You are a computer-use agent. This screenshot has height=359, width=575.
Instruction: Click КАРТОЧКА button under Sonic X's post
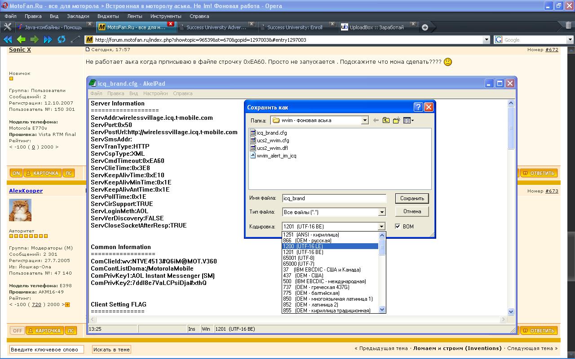click(x=41, y=173)
